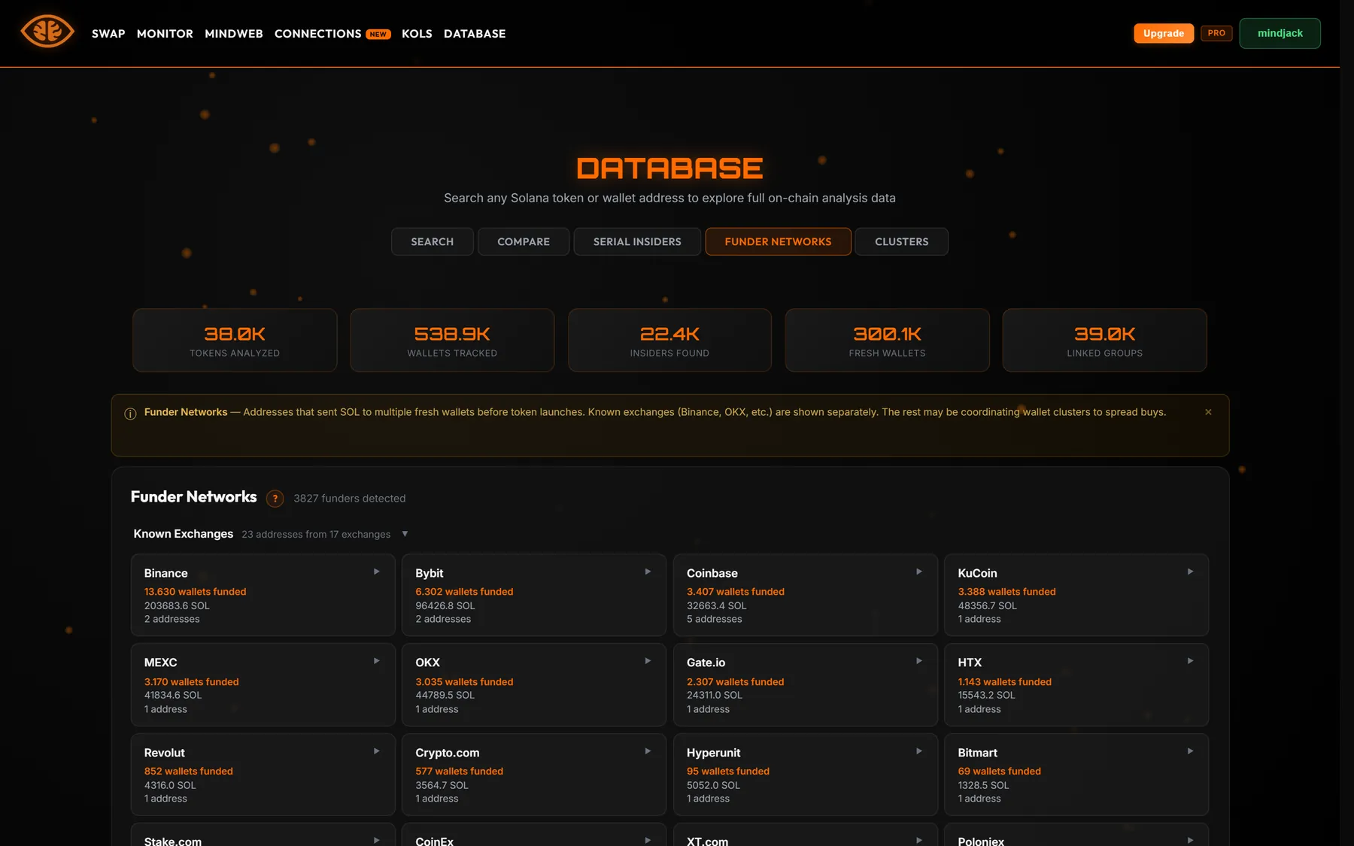
Task: Expand the Gate.io exchange card
Action: pos(919,661)
